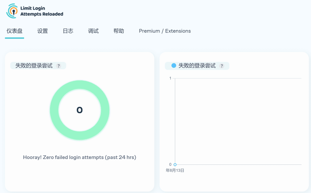
Task: Go to the 日志 tab
Action: pos(68,31)
